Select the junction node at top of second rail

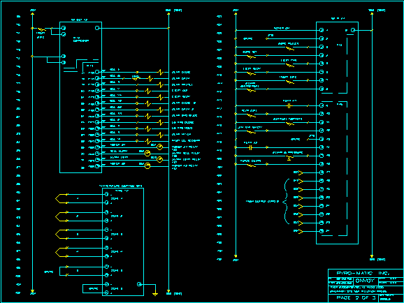[168, 28]
